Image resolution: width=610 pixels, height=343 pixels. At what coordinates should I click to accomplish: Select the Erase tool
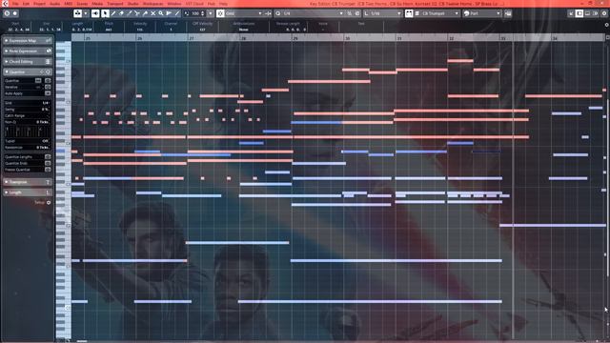pyautogui.click(x=121, y=13)
